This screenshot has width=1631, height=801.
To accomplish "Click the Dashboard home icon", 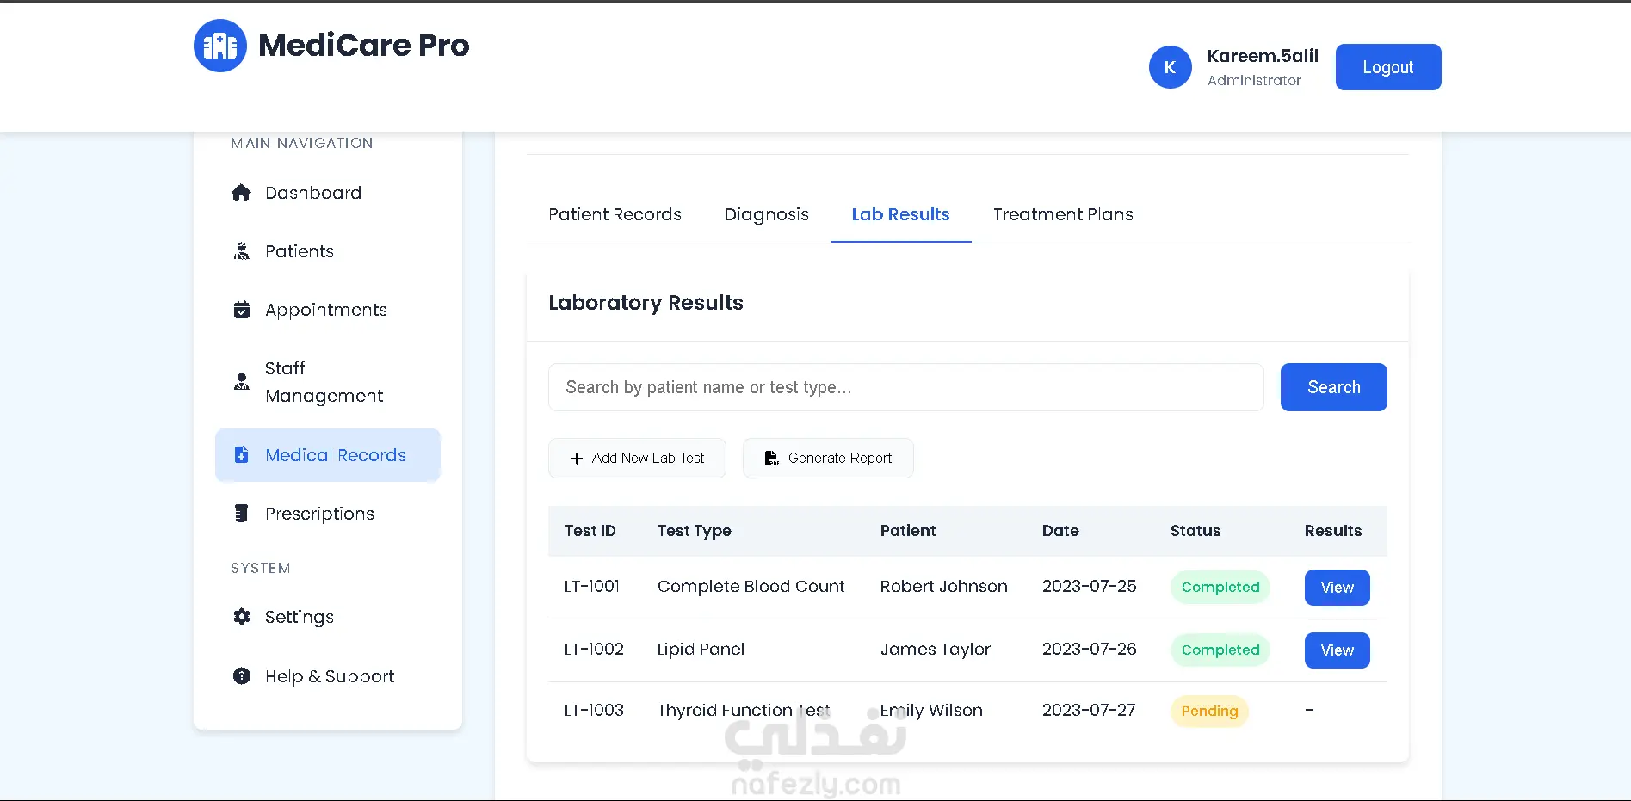I will tap(242, 193).
